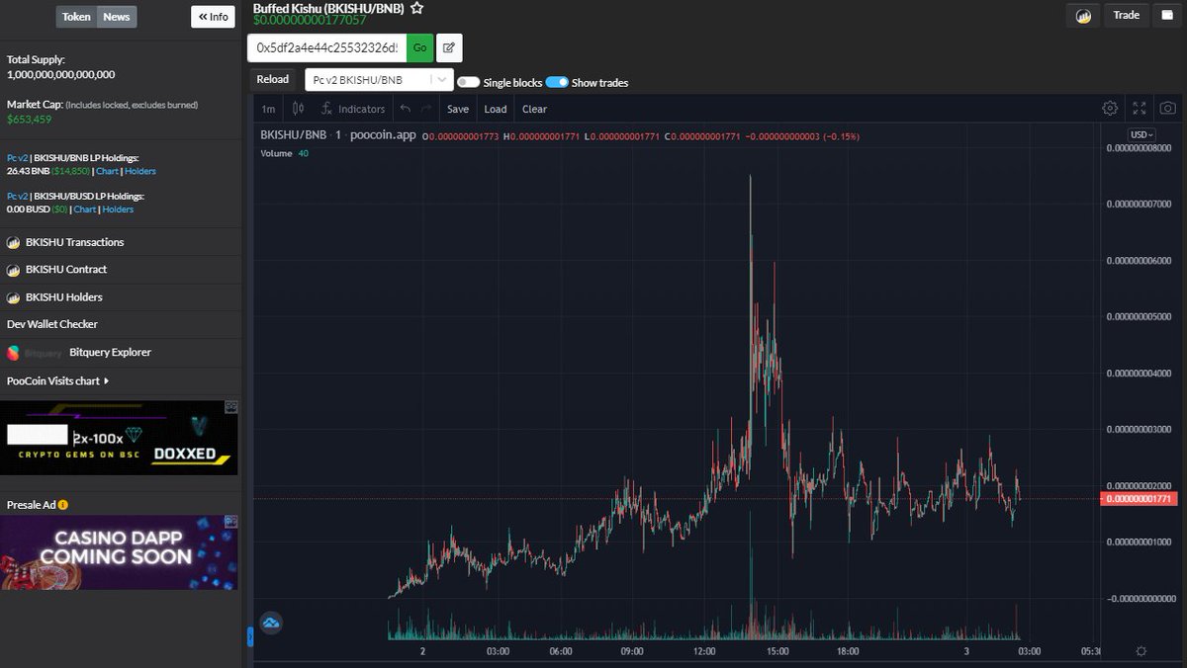Click the Market Cap value $653,459
The image size is (1187, 668).
pyautogui.click(x=30, y=120)
